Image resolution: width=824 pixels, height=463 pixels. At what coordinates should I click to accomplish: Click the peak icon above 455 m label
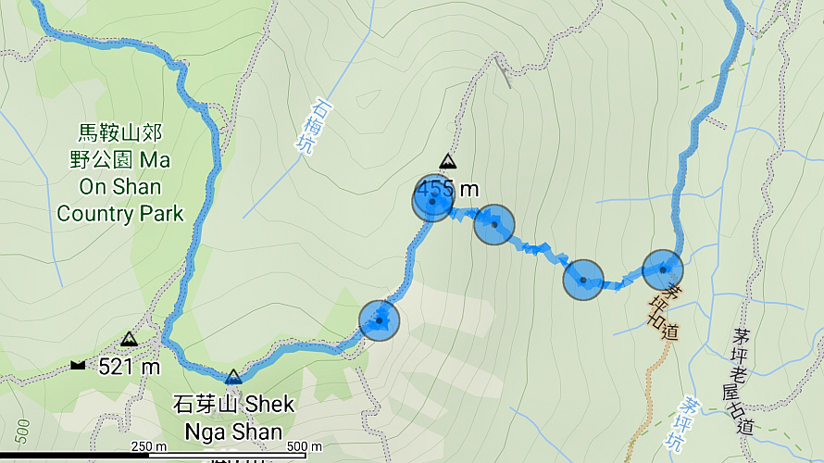pyautogui.click(x=448, y=161)
